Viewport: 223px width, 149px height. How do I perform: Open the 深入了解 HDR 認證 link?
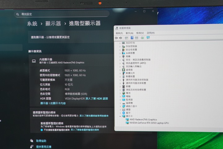pos(97,99)
